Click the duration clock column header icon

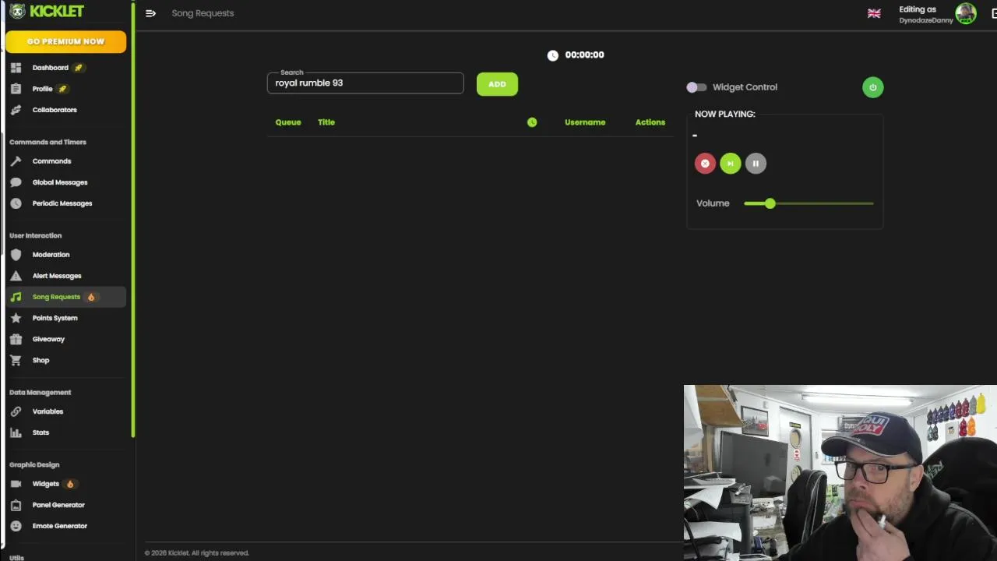point(532,122)
